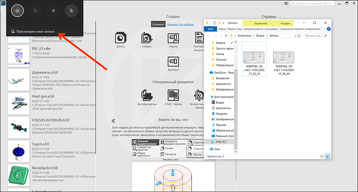Create a new Деталь document
358x192 pixels.
click(x=120, y=39)
